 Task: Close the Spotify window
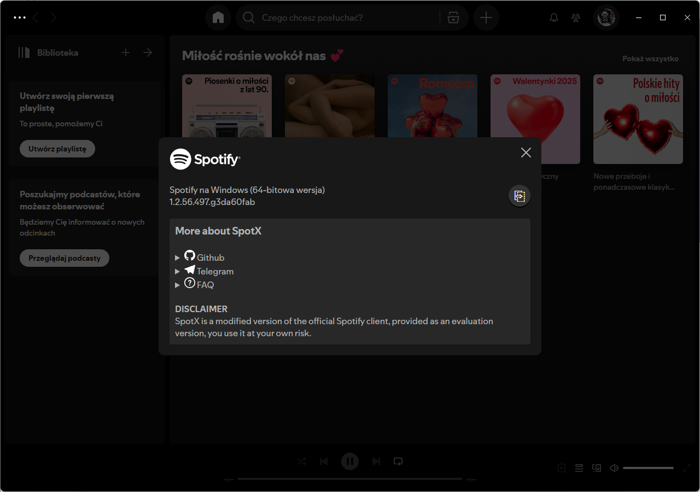(687, 17)
